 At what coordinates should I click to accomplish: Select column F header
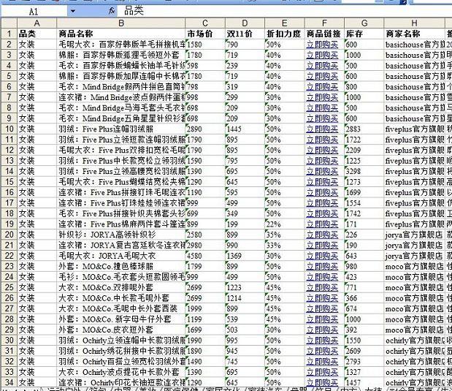324,23
